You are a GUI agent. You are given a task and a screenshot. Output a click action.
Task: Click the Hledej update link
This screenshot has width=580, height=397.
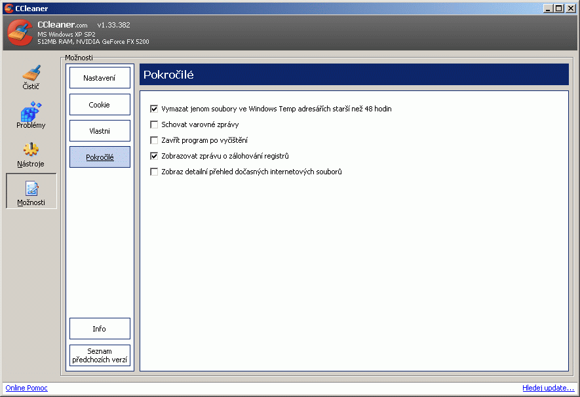[548, 388]
